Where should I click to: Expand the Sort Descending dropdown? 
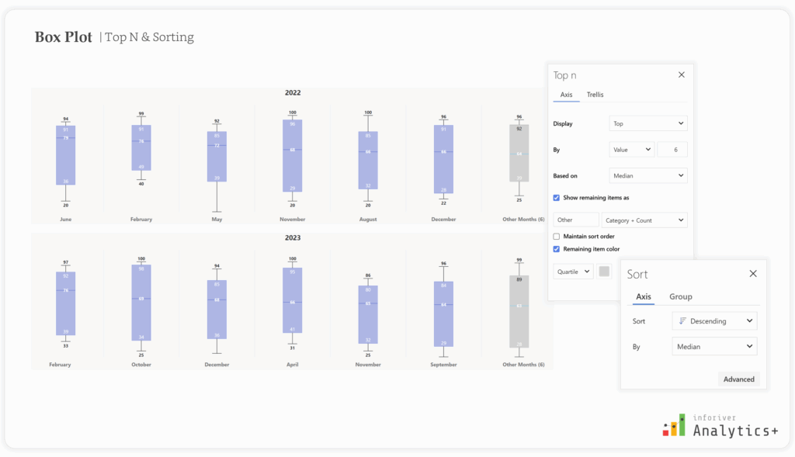point(714,320)
